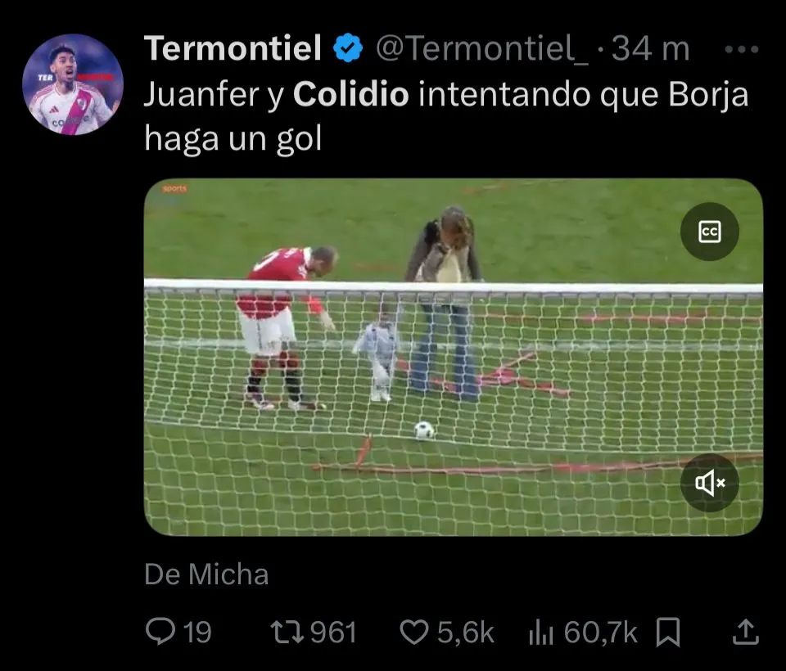
Task: Open the De Micha source link
Action: [x=206, y=574]
